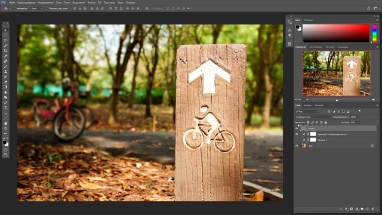Image resolution: width=382 pixels, height=215 pixels.
Task: Select the Crop tool
Action: tap(5, 51)
